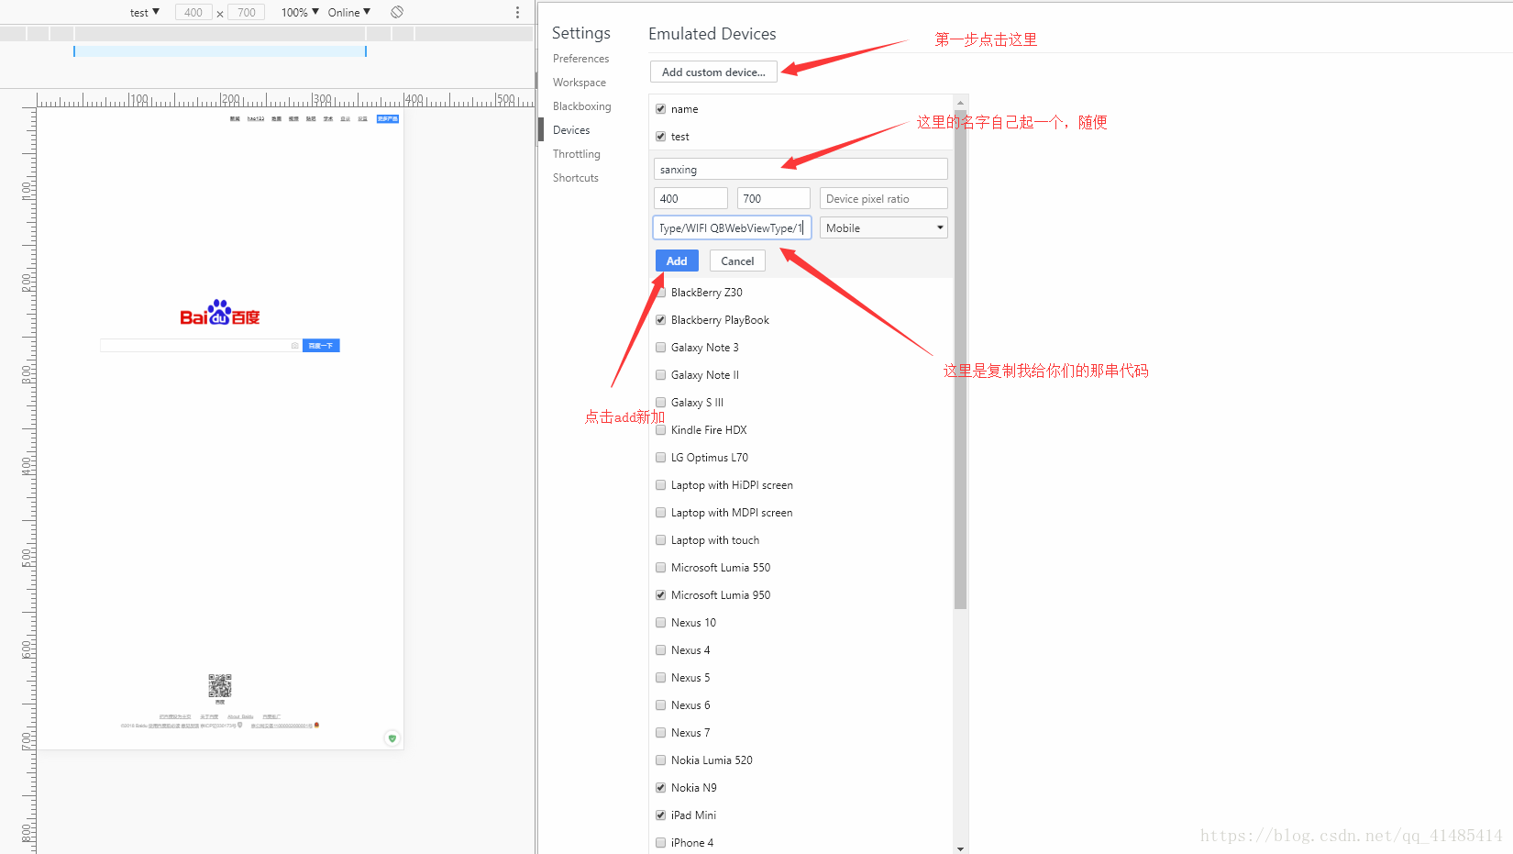Click the BlackBerry Z30 label
The image size is (1513, 854).
pyautogui.click(x=707, y=293)
